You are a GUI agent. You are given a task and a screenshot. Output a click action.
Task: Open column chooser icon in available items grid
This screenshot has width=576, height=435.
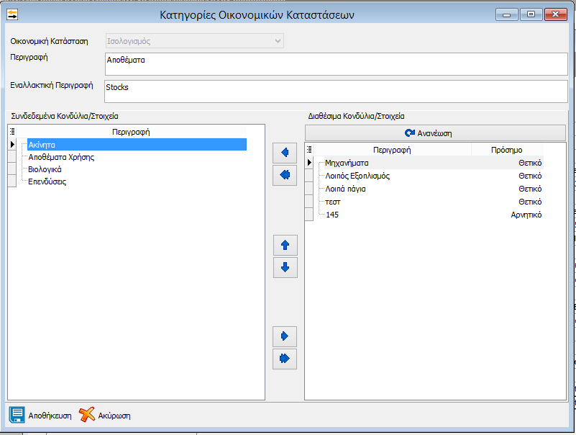pyautogui.click(x=309, y=149)
